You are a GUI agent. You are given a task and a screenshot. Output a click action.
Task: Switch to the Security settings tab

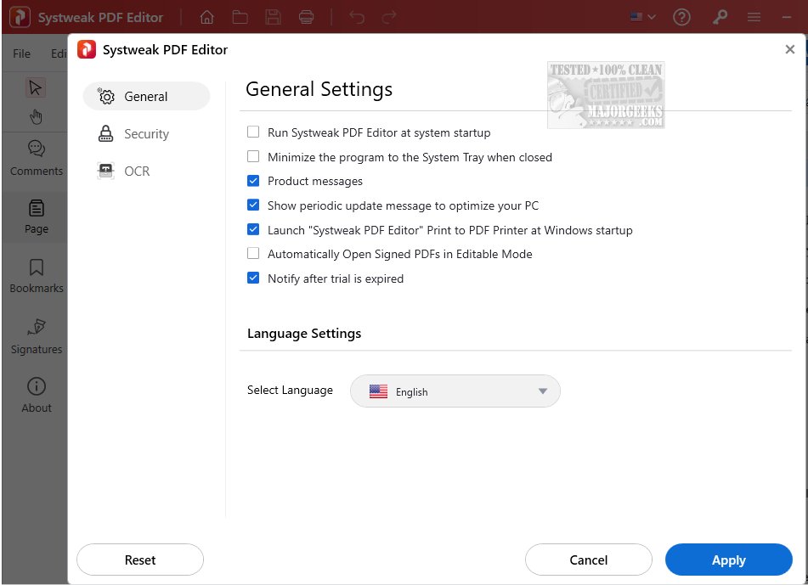(x=146, y=134)
